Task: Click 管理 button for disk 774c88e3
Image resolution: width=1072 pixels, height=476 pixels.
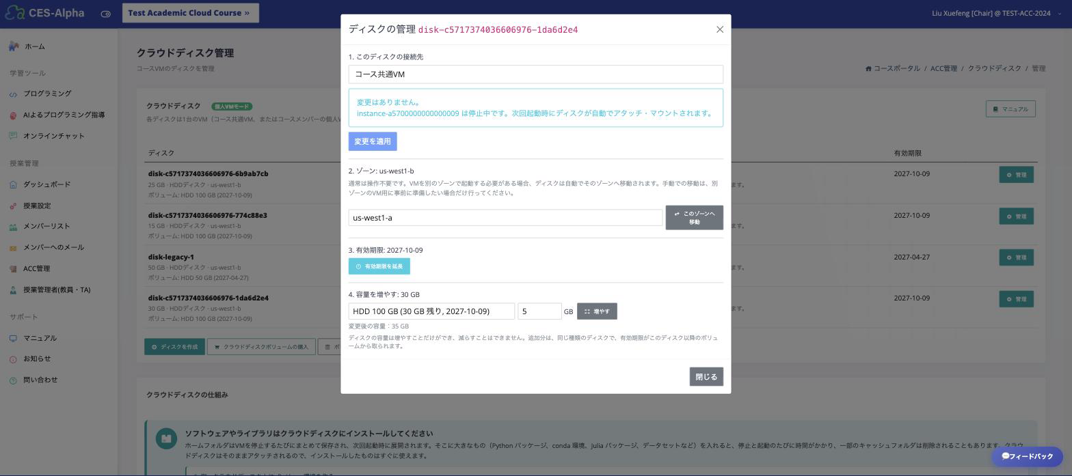Action: tap(1016, 216)
